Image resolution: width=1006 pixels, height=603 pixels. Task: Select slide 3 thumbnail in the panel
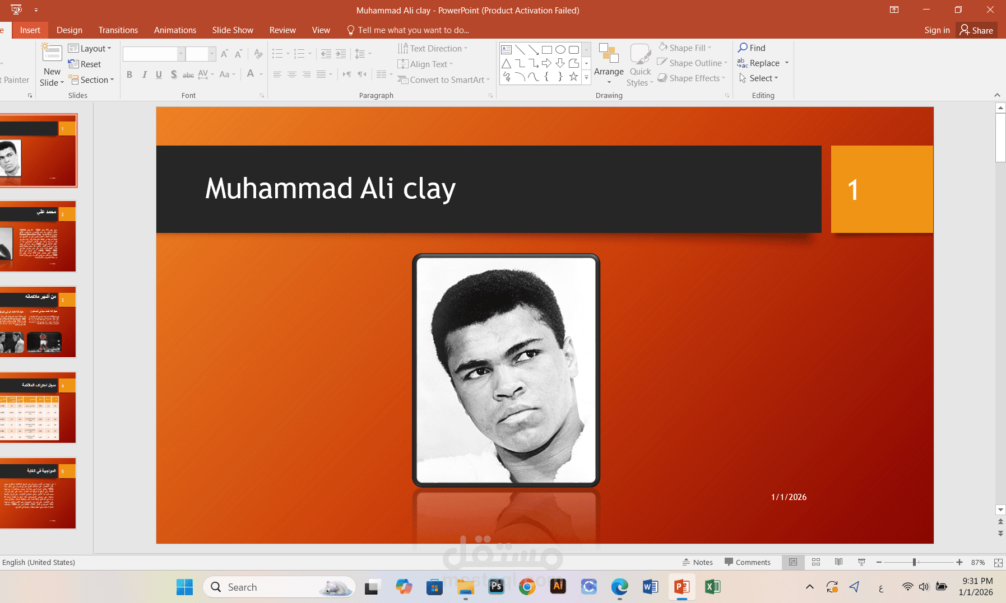tap(38, 322)
